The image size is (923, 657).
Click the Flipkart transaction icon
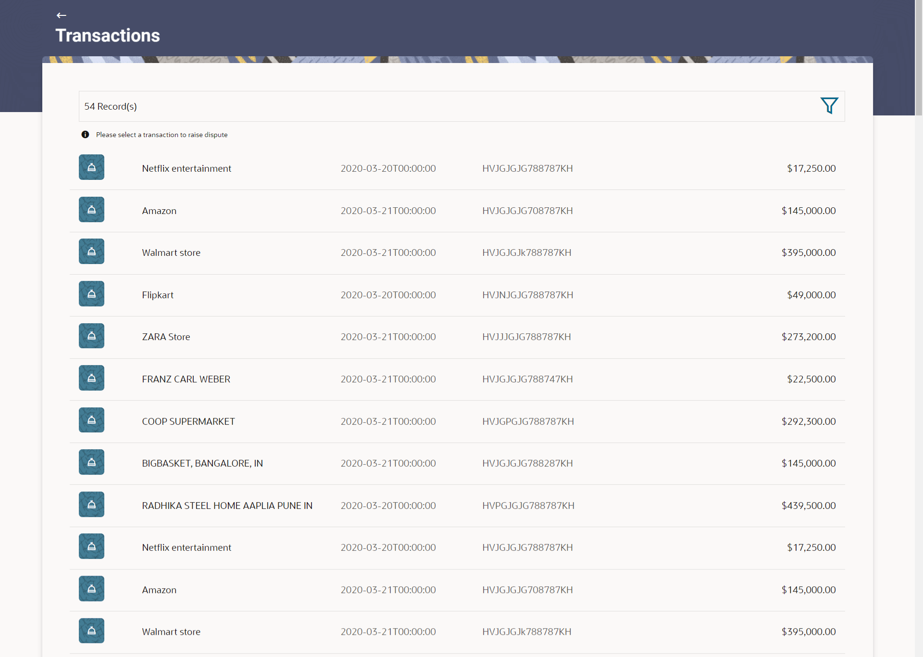[x=91, y=294]
